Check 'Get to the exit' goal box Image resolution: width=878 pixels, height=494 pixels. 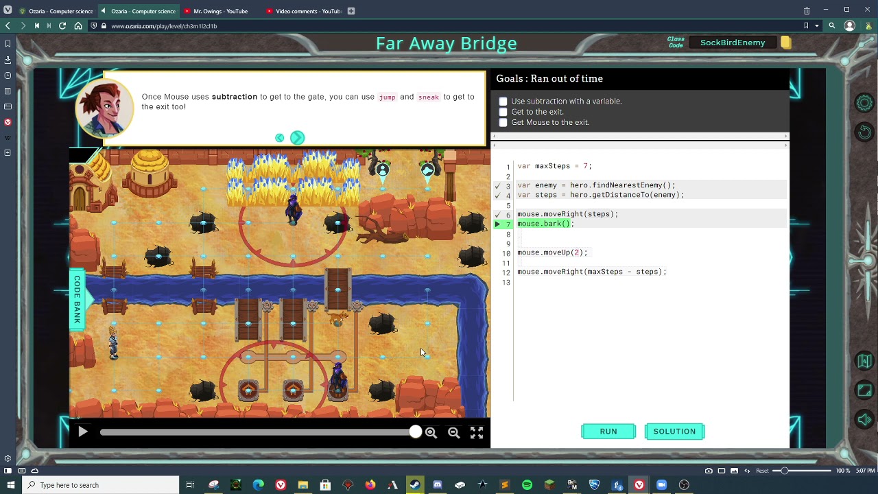tap(503, 112)
